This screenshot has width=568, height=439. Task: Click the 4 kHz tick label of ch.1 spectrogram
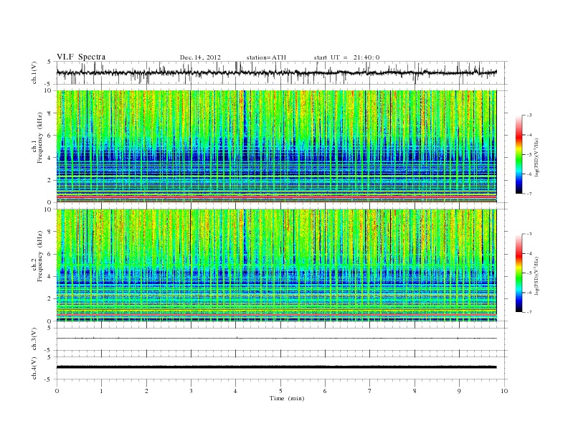49,158
